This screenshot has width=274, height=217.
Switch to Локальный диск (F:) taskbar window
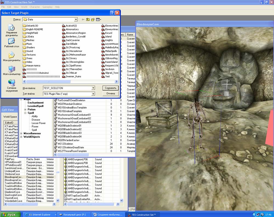tap(74, 215)
